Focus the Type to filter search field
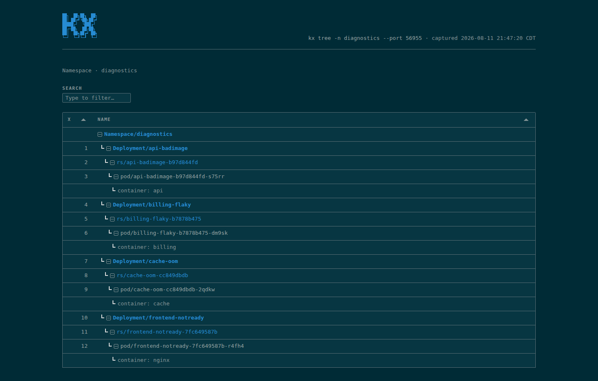Viewport: 598px width, 381px height. click(x=96, y=98)
